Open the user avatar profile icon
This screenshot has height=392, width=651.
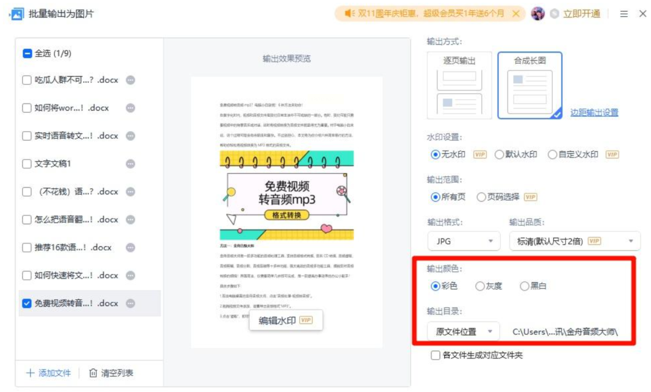(x=537, y=14)
